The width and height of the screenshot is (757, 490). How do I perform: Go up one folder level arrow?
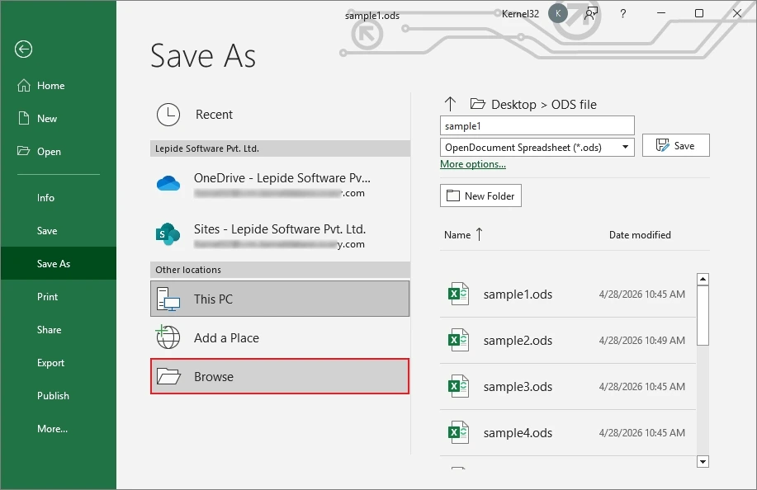[x=450, y=104]
